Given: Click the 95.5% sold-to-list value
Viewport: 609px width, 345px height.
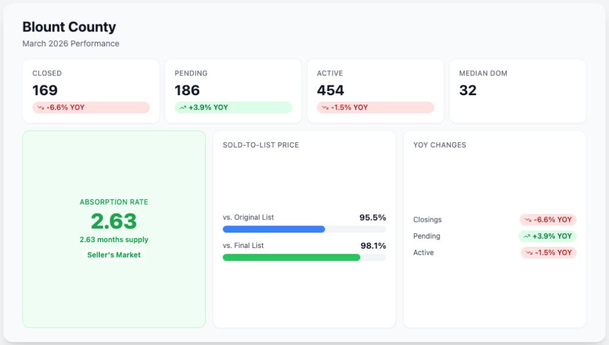Looking at the screenshot, I should pyautogui.click(x=372, y=218).
